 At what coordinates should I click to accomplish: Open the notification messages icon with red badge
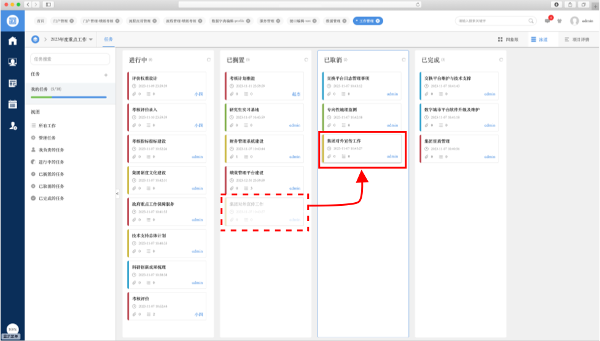(x=547, y=21)
